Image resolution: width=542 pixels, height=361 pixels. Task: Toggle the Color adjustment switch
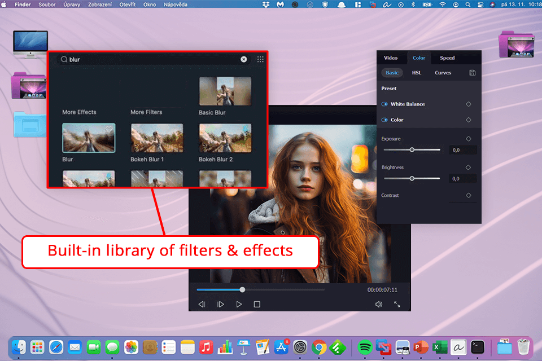(384, 120)
